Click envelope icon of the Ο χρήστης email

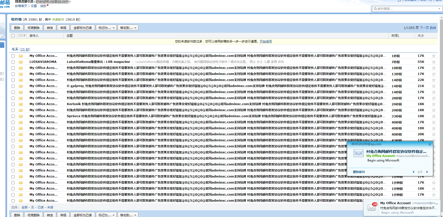pos(21,86)
